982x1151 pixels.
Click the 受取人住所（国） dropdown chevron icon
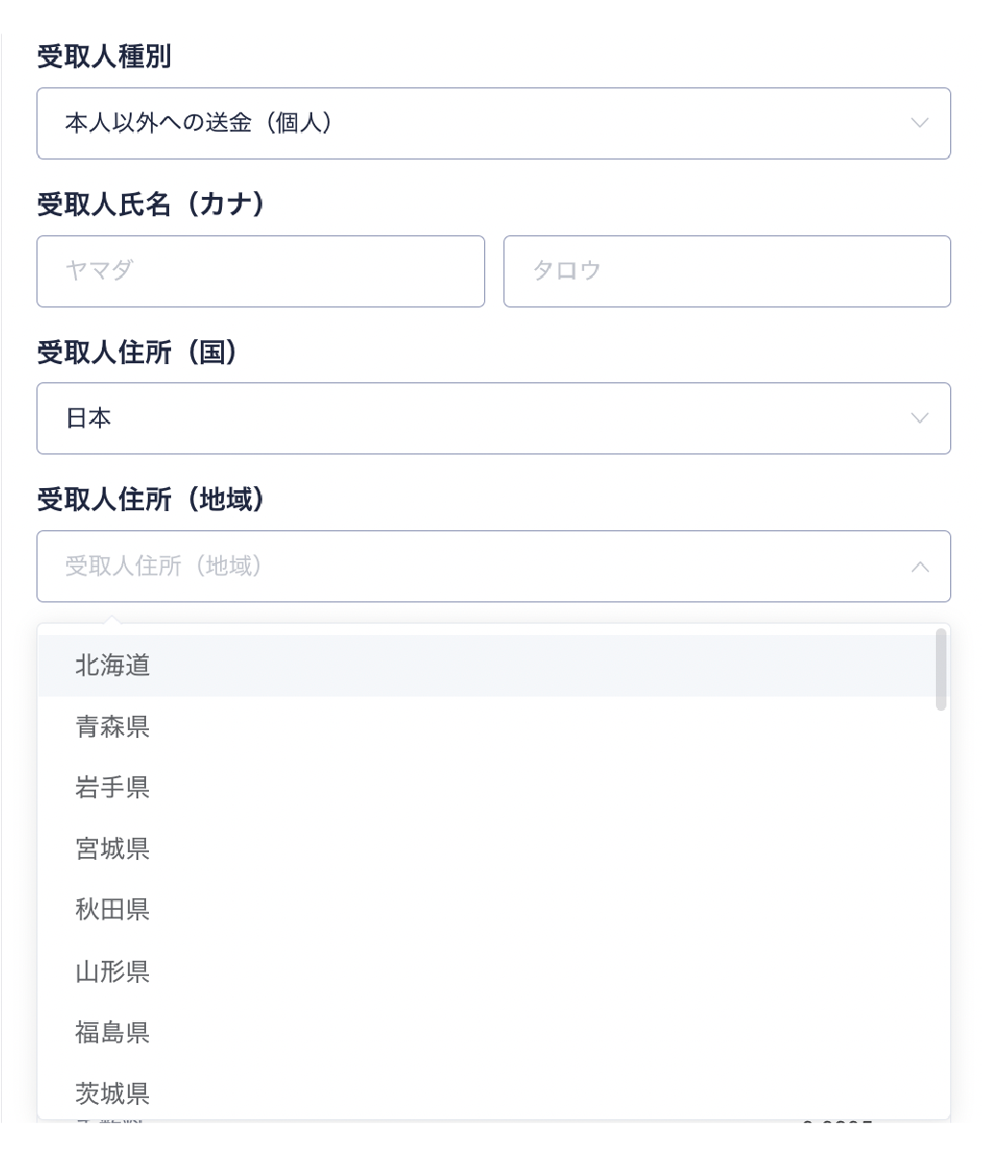click(920, 418)
